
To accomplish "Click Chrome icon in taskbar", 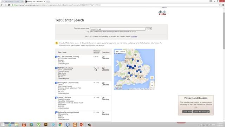I will (60, 125).
